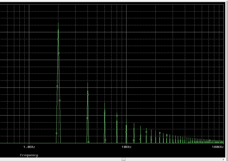Select the 100KHz axis label

coord(218,147)
